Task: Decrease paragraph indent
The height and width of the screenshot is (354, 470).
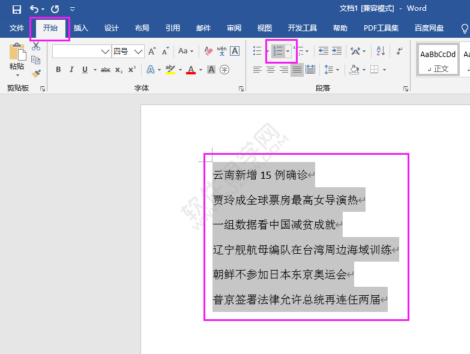Action: point(324,51)
